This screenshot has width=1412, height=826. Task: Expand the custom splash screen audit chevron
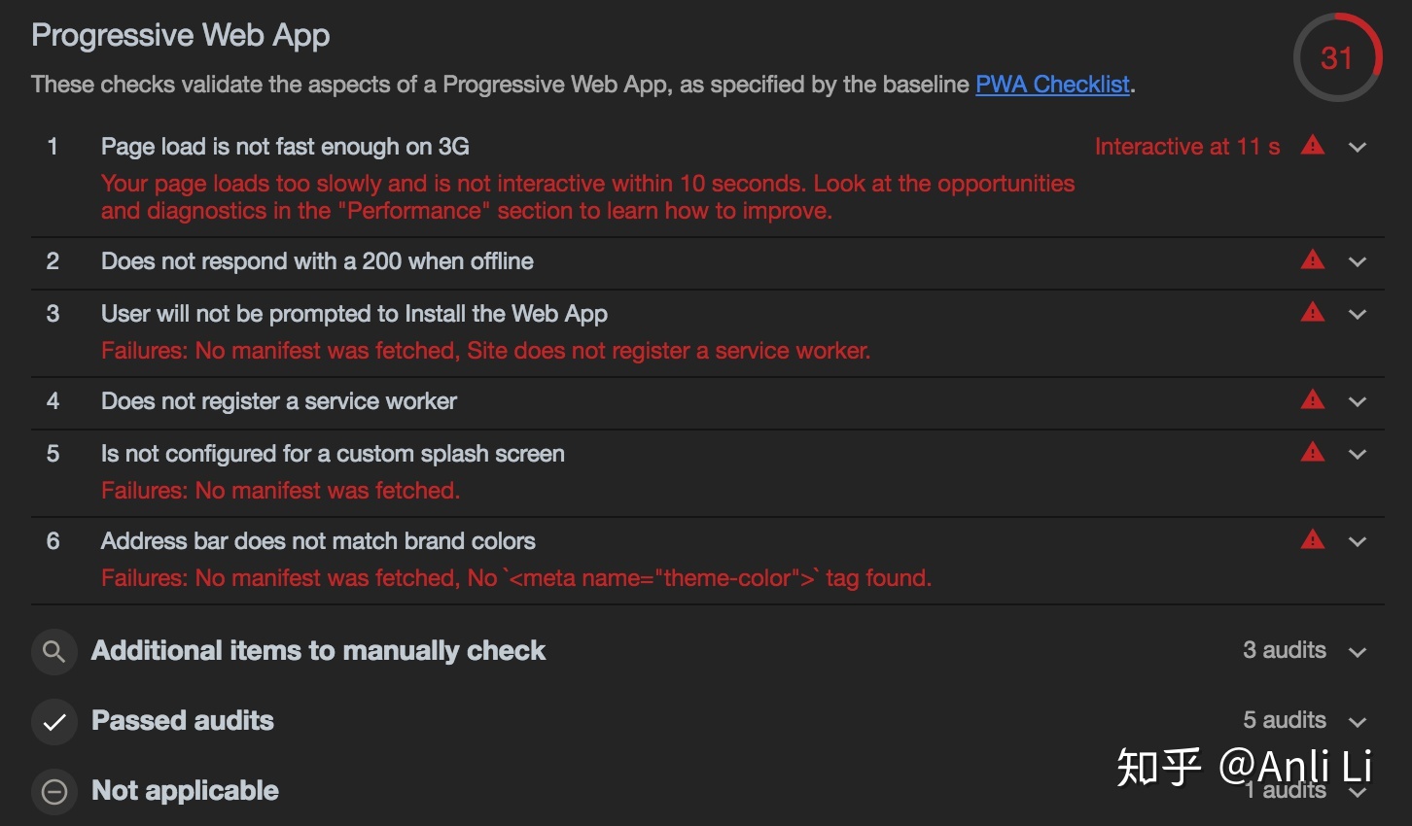pyautogui.click(x=1359, y=455)
